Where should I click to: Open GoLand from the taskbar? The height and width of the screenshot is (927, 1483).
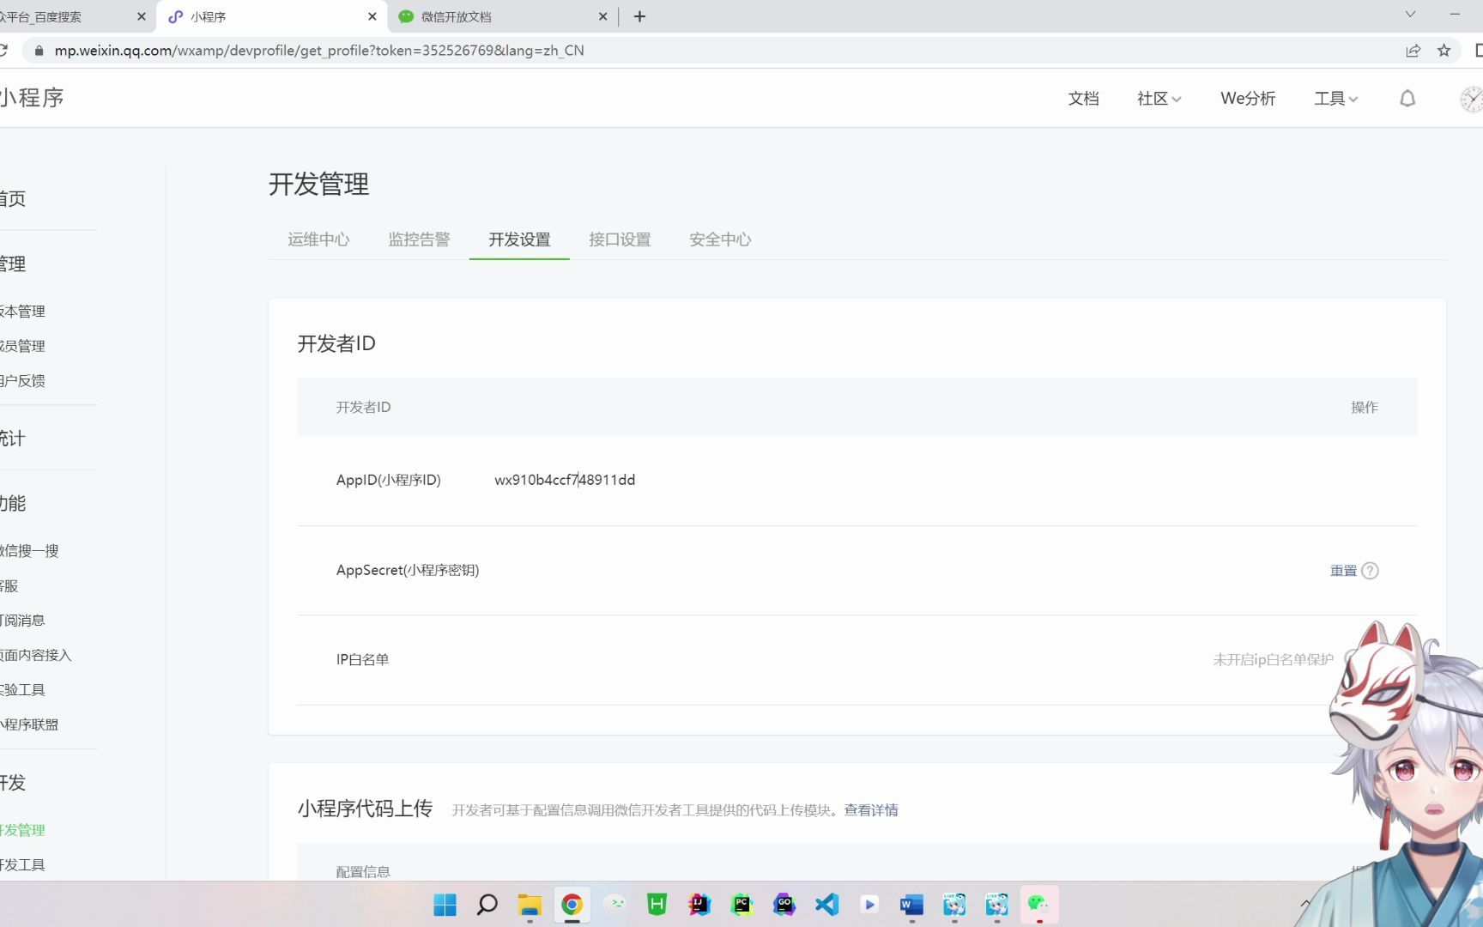click(784, 904)
